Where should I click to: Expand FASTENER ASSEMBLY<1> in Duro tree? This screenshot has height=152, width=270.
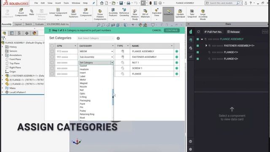tap(206, 46)
